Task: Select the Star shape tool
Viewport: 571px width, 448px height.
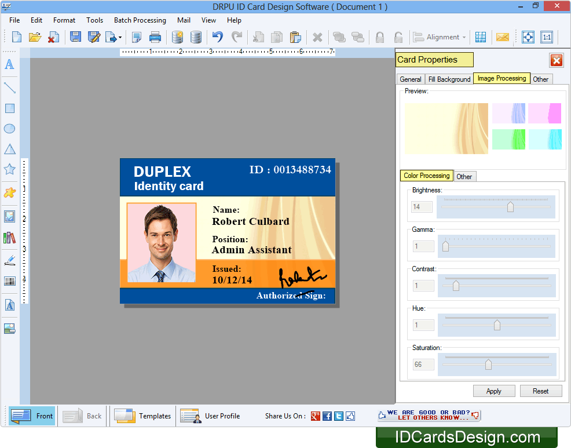Action: [x=9, y=169]
